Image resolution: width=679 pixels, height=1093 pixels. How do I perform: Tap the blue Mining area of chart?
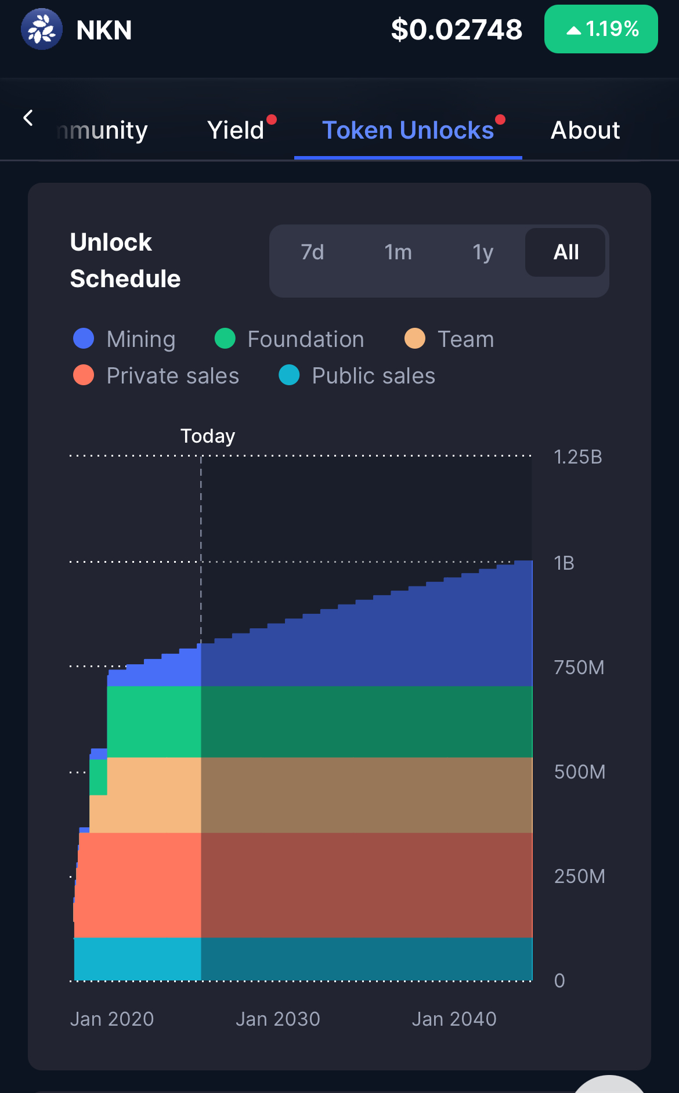click(x=366, y=644)
